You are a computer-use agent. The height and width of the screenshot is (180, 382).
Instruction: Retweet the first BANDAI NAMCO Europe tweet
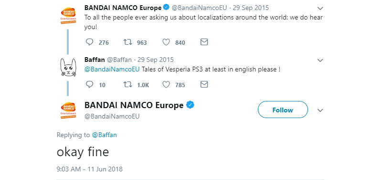pos(127,42)
